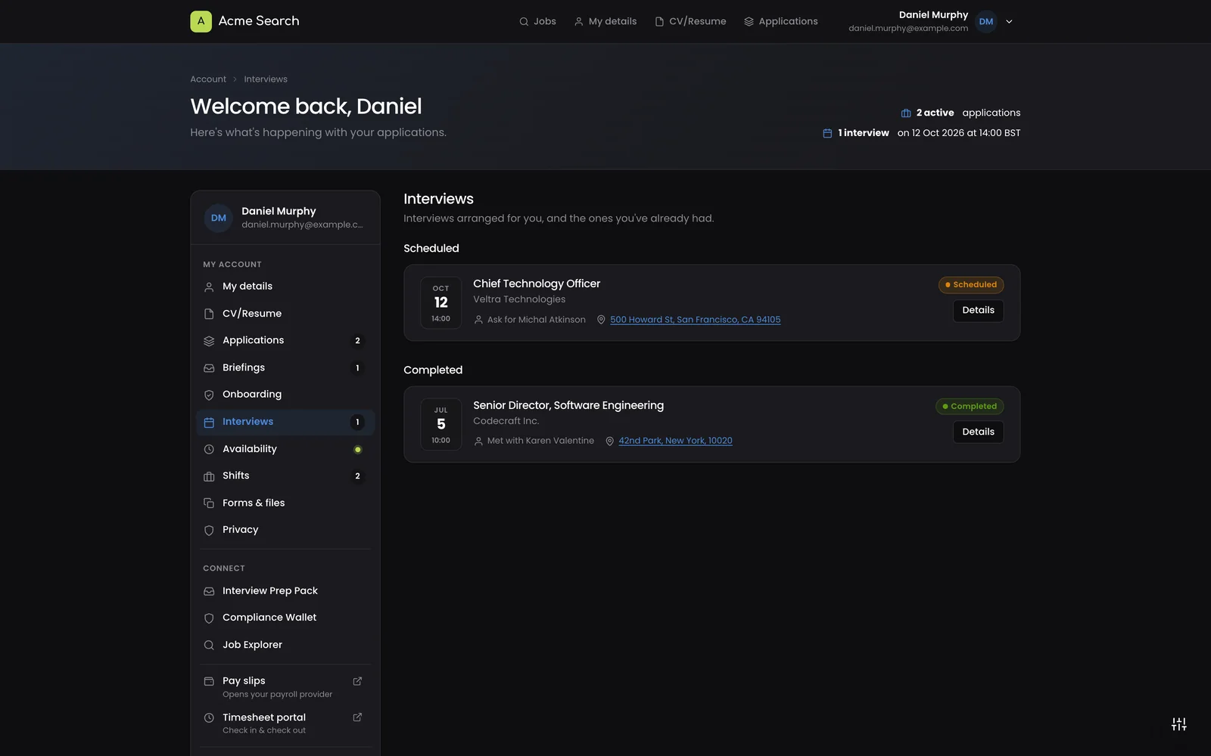Open Jobs in the top navigation
The width and height of the screenshot is (1211, 756).
pos(537,21)
